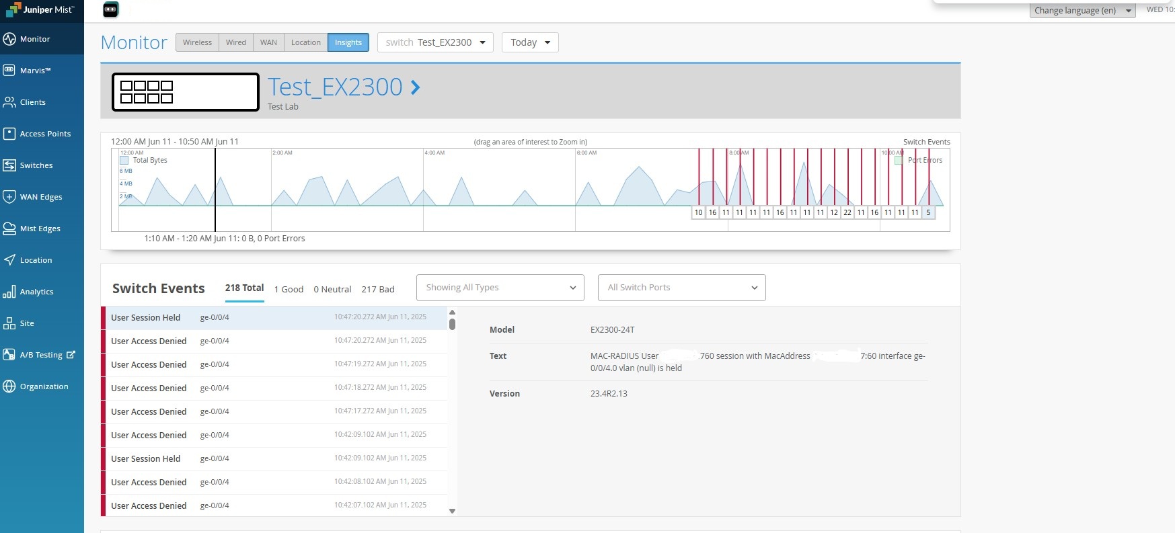Click the Juniper Mist logo

[40, 10]
